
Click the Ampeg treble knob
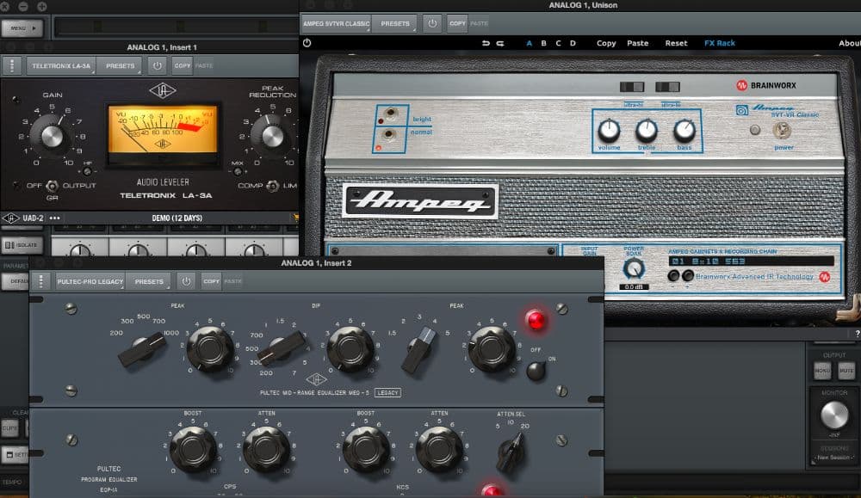(647, 131)
